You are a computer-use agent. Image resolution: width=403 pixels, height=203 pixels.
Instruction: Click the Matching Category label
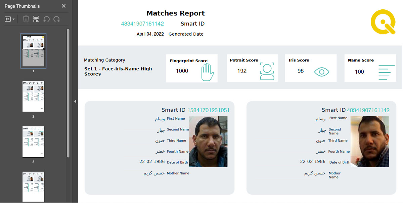(104, 60)
